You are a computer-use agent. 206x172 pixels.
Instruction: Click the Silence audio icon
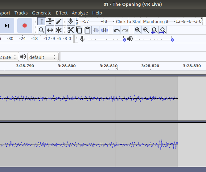[105, 30]
